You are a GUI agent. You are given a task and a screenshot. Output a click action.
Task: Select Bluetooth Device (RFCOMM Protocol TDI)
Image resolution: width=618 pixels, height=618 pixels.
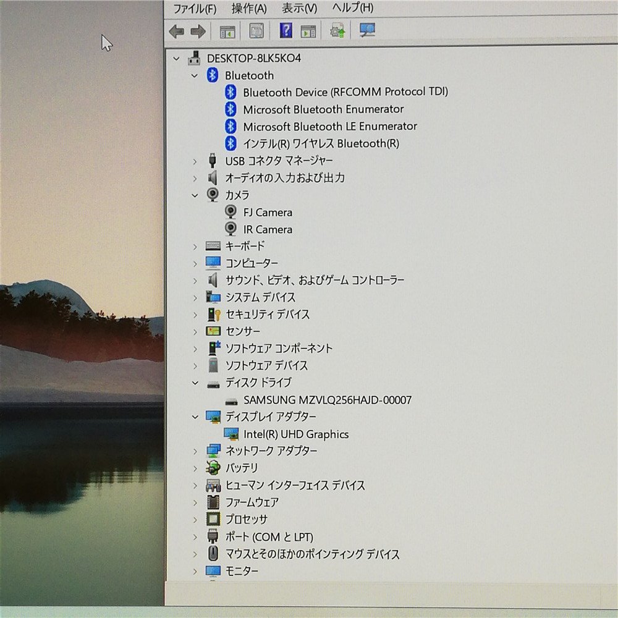[x=345, y=92]
